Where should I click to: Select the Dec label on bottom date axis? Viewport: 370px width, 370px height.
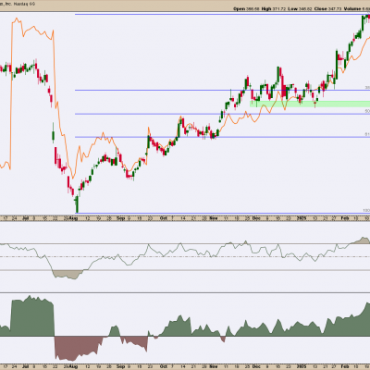pos(256,367)
